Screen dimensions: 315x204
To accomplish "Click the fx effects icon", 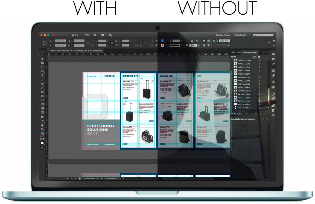I will tap(197, 41).
